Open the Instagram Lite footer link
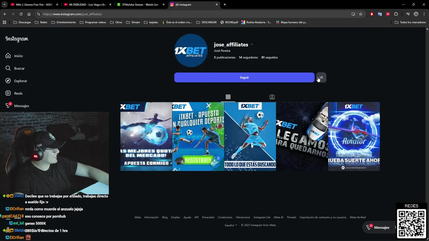 [262, 217]
